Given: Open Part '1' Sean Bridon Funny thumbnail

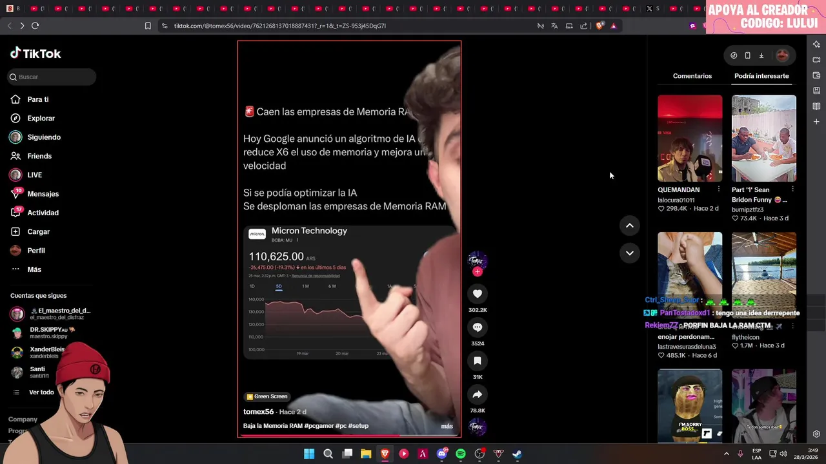Looking at the screenshot, I should (764, 139).
